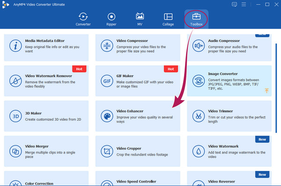
Task: Open Audio Compressor title
Action: tap(224, 41)
